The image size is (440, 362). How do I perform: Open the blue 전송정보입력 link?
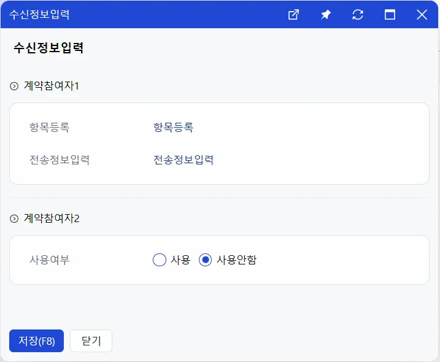coord(183,160)
